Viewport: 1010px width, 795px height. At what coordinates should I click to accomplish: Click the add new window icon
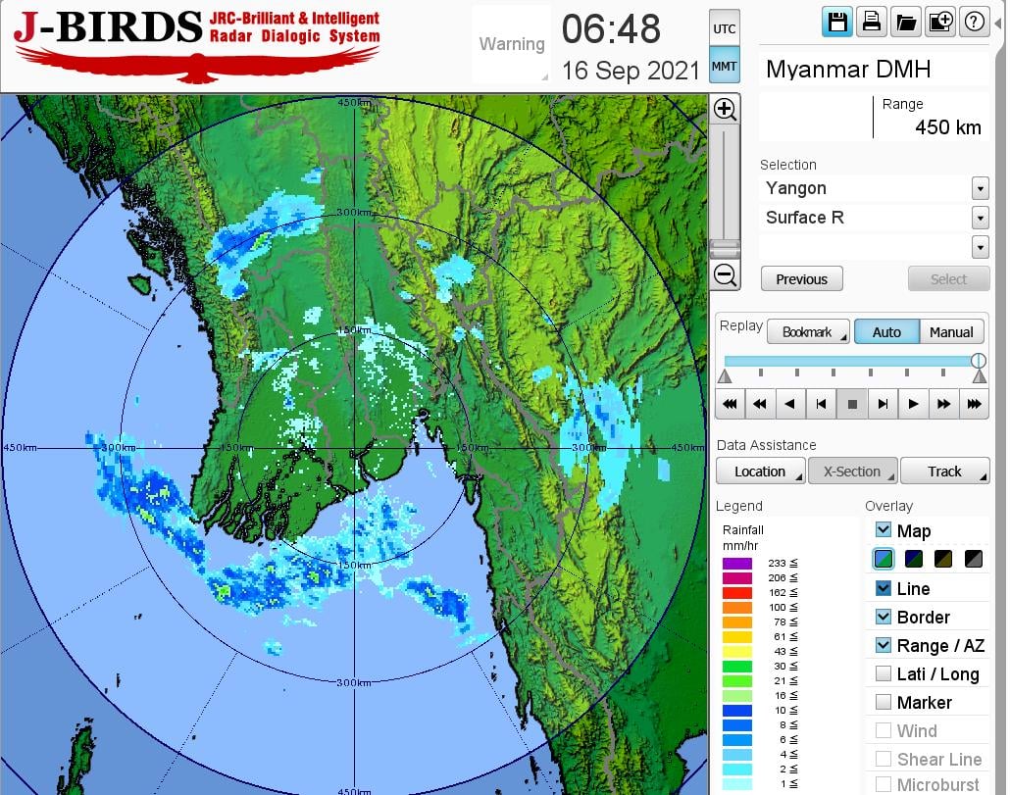[939, 23]
